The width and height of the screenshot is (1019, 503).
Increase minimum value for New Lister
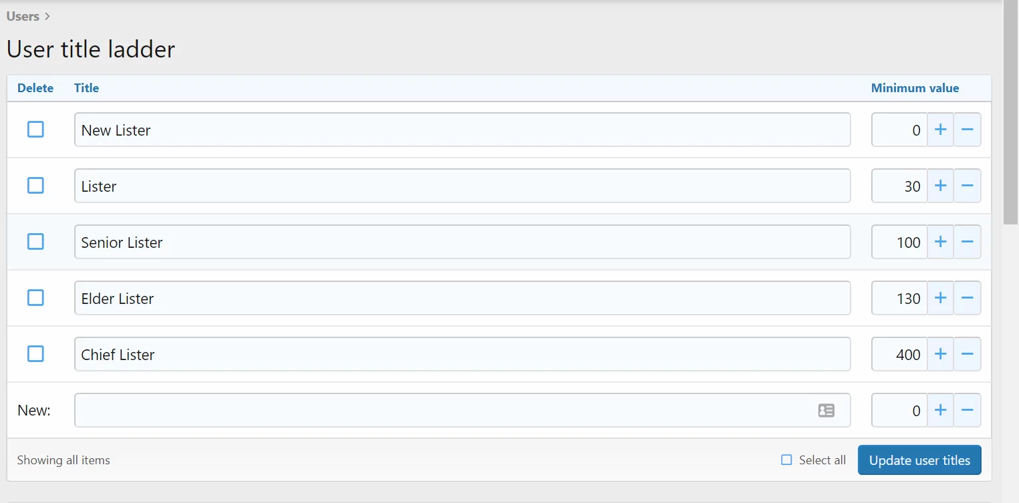click(x=940, y=130)
